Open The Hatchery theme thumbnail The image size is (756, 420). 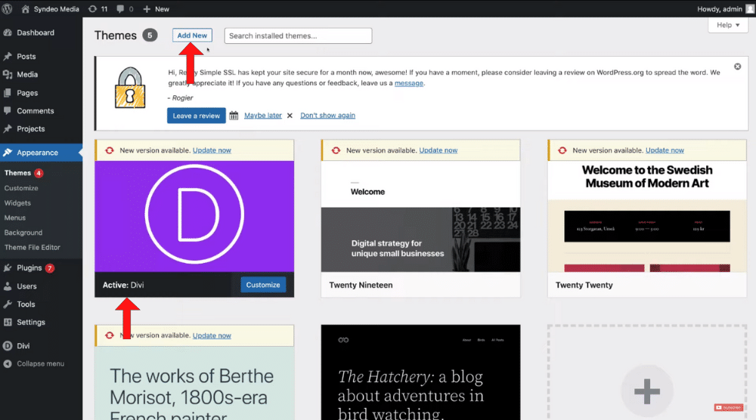coord(420,372)
